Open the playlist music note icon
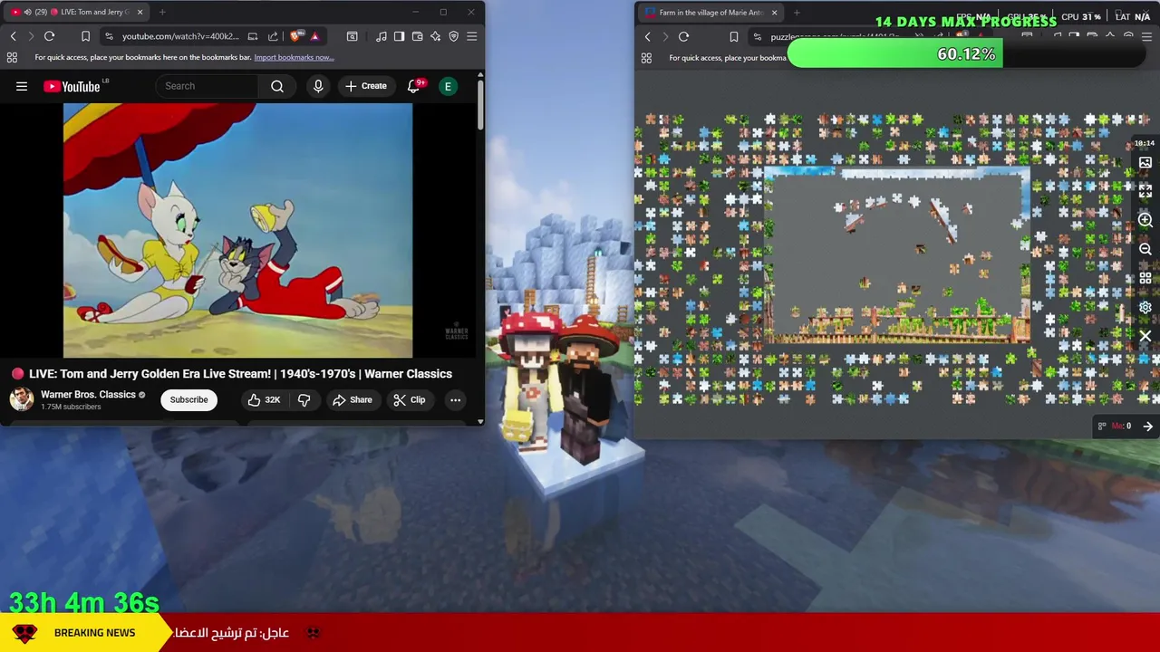Image resolution: width=1160 pixels, height=652 pixels. pyautogui.click(x=382, y=36)
